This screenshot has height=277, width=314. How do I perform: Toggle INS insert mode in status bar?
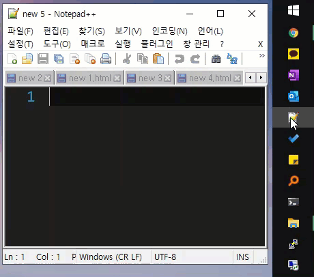coord(242,257)
